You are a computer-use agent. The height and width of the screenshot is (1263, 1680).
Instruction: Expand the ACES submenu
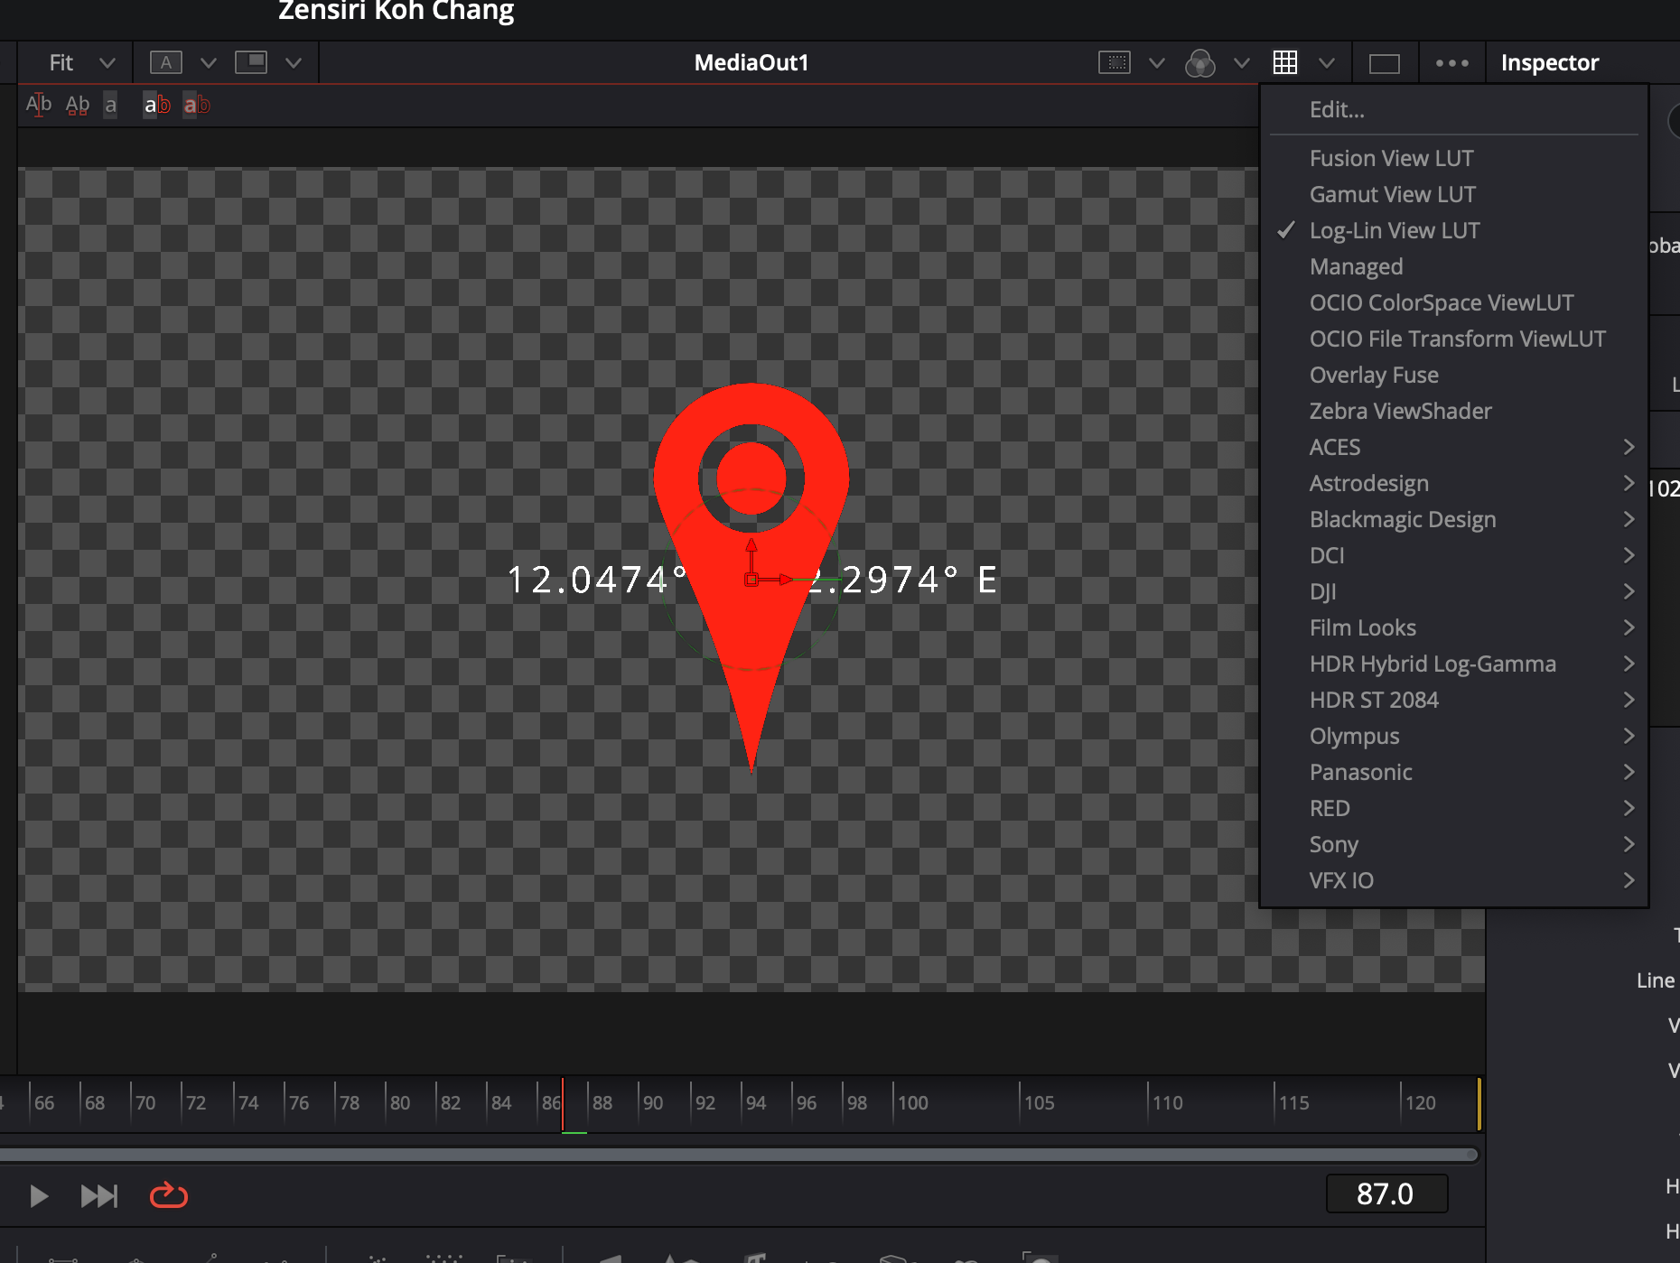[1454, 447]
